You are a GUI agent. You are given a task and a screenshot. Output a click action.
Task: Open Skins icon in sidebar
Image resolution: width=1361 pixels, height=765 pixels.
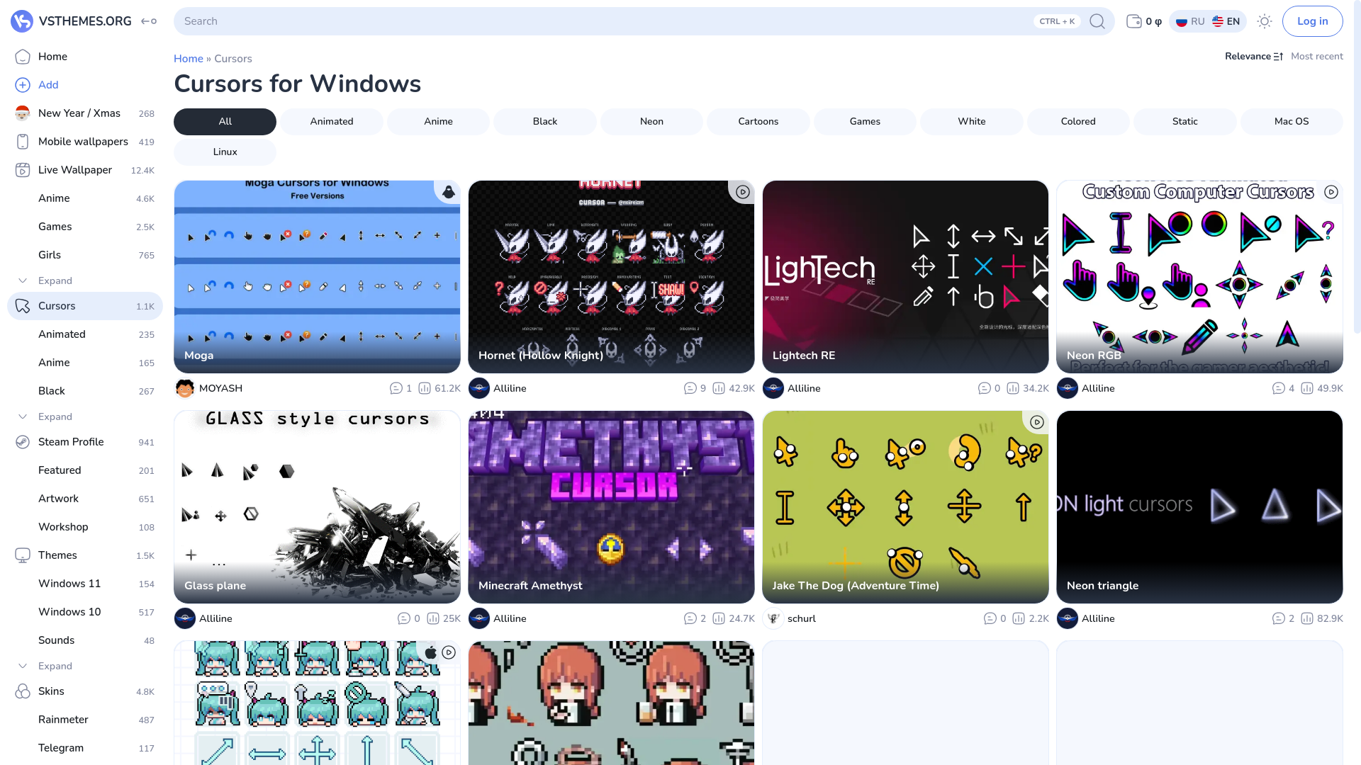click(23, 691)
